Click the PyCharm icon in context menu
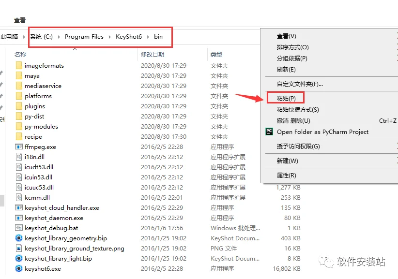Viewport: 398px width, 279px height. click(269, 132)
